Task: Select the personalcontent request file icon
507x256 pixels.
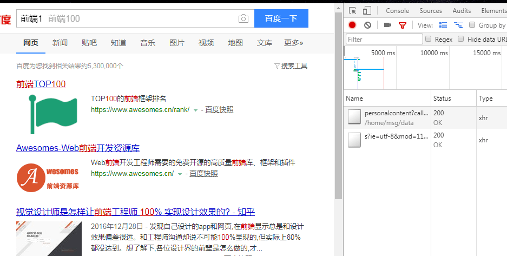Action: click(x=354, y=117)
